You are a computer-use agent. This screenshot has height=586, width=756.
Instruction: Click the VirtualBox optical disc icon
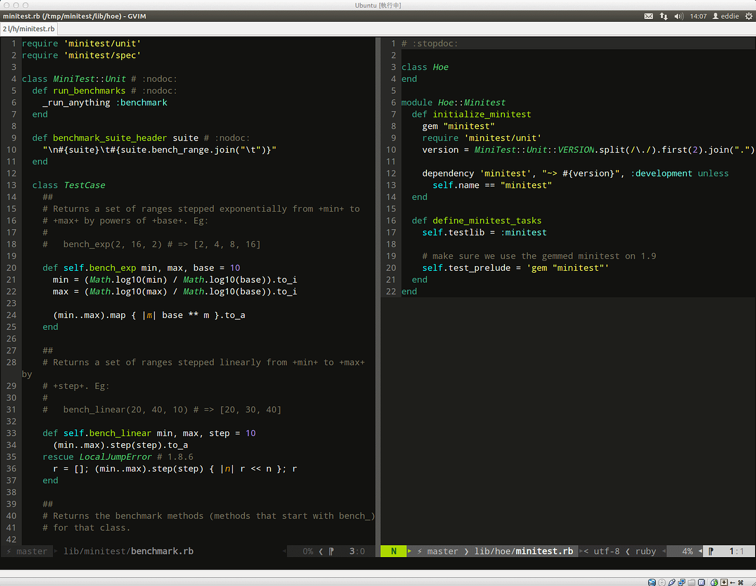(661, 582)
